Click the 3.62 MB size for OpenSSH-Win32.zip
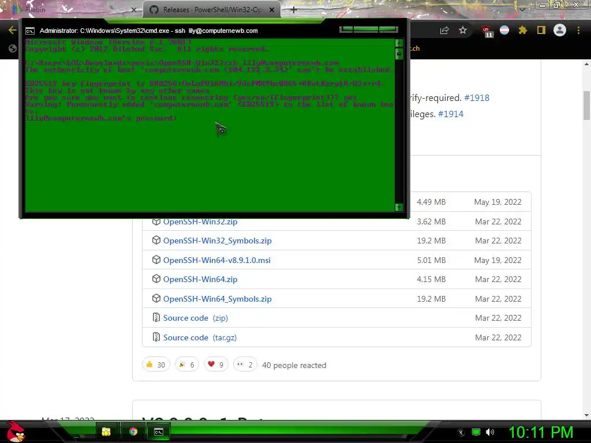 431,222
